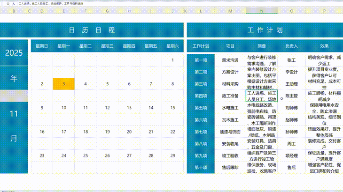This screenshot has width=343, height=192.
Task: Select the 竣工验收 project cell
Action: pos(230,155)
